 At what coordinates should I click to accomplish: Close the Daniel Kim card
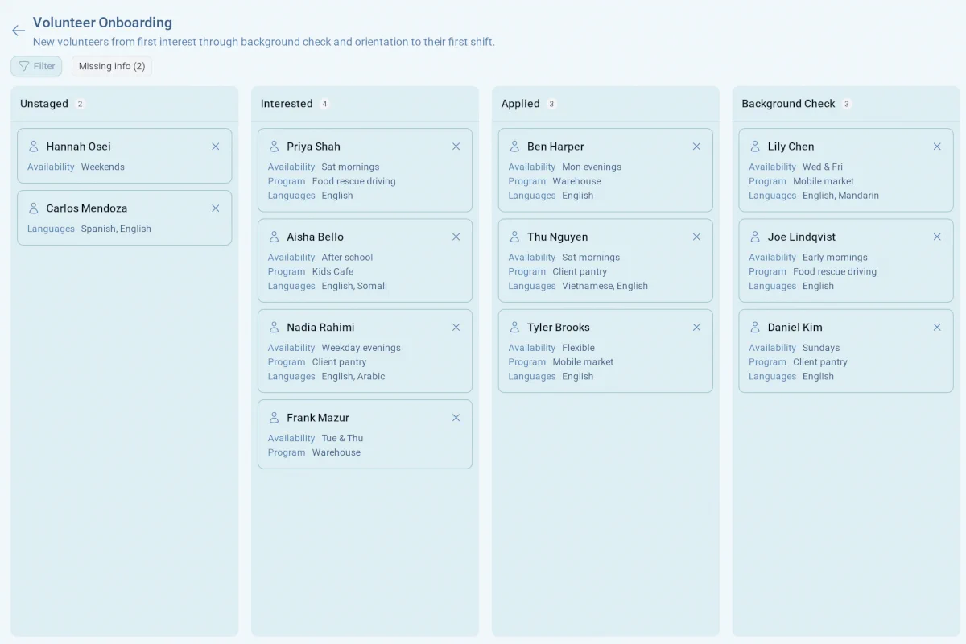point(937,328)
